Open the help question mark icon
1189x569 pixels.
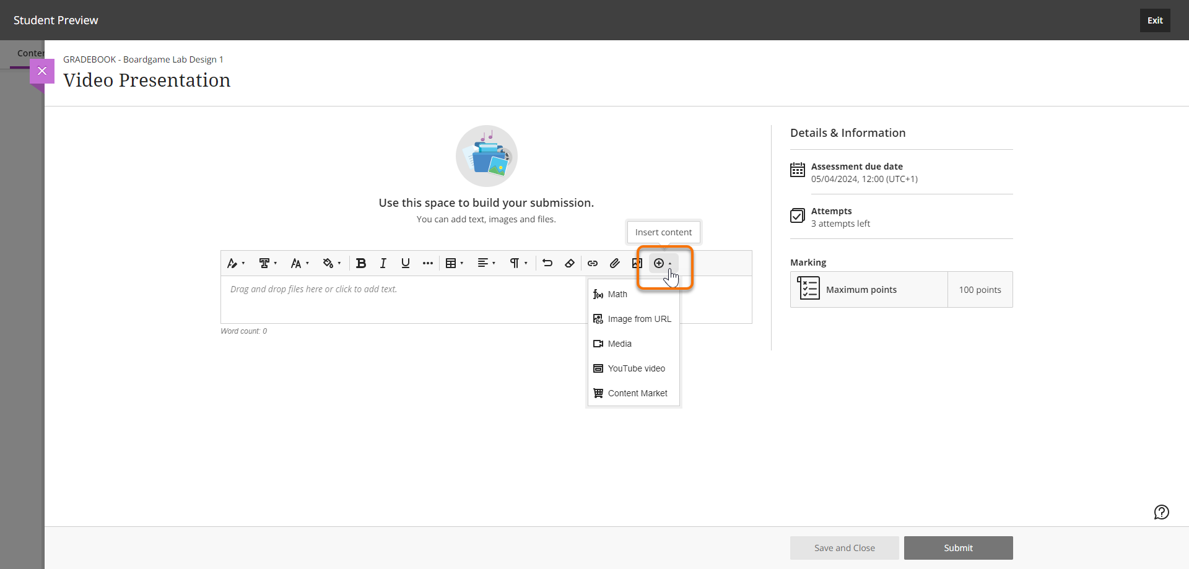pyautogui.click(x=1161, y=512)
